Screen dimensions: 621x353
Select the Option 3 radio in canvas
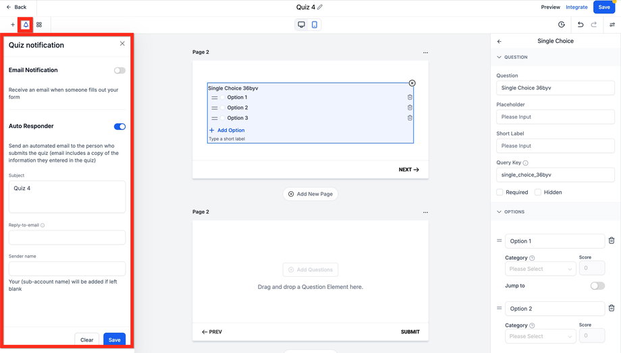point(222,118)
